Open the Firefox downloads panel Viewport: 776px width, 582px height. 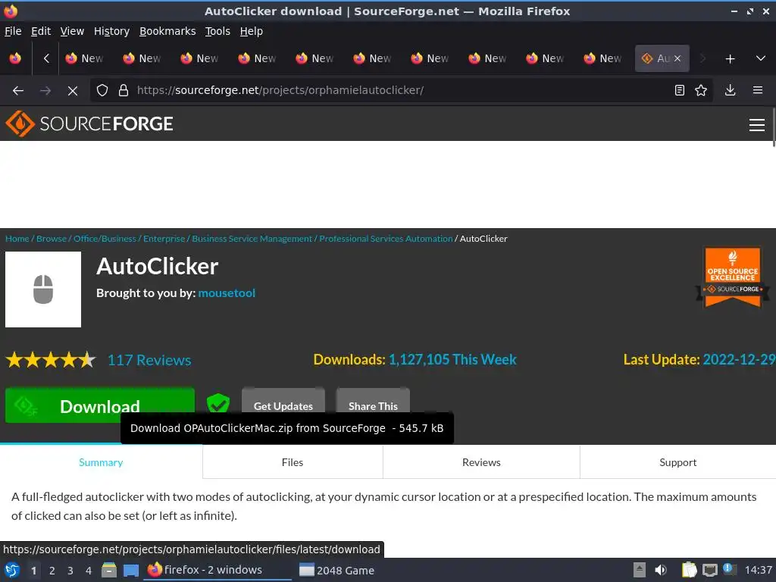tap(730, 90)
